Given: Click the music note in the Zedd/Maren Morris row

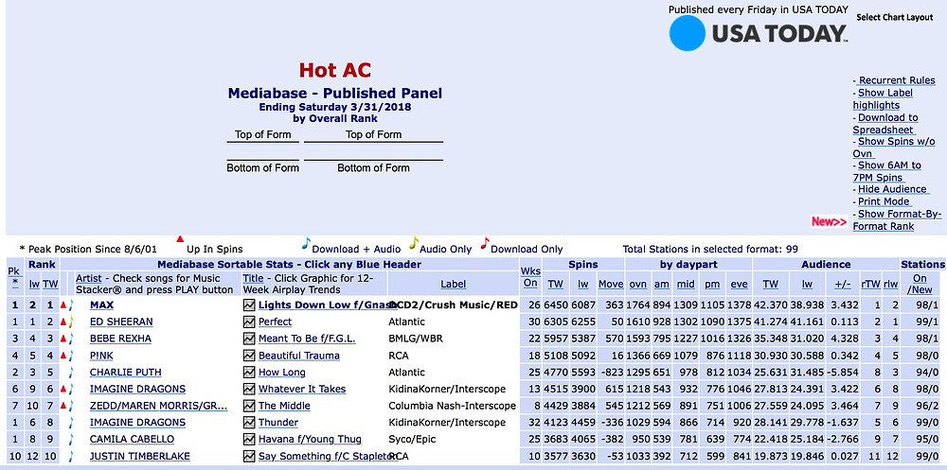Looking at the screenshot, I should 71,406.
